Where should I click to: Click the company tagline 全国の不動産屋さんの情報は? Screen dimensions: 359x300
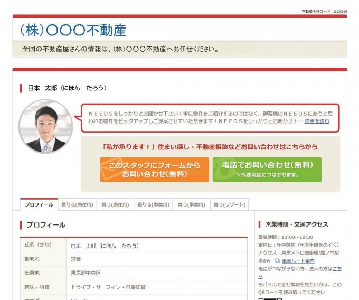pyautogui.click(x=120, y=49)
